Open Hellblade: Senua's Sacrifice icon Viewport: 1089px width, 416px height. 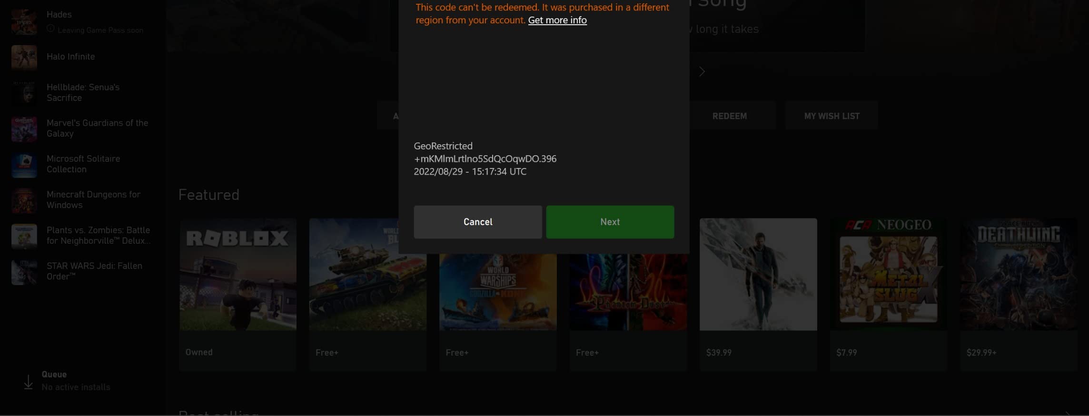(x=24, y=93)
